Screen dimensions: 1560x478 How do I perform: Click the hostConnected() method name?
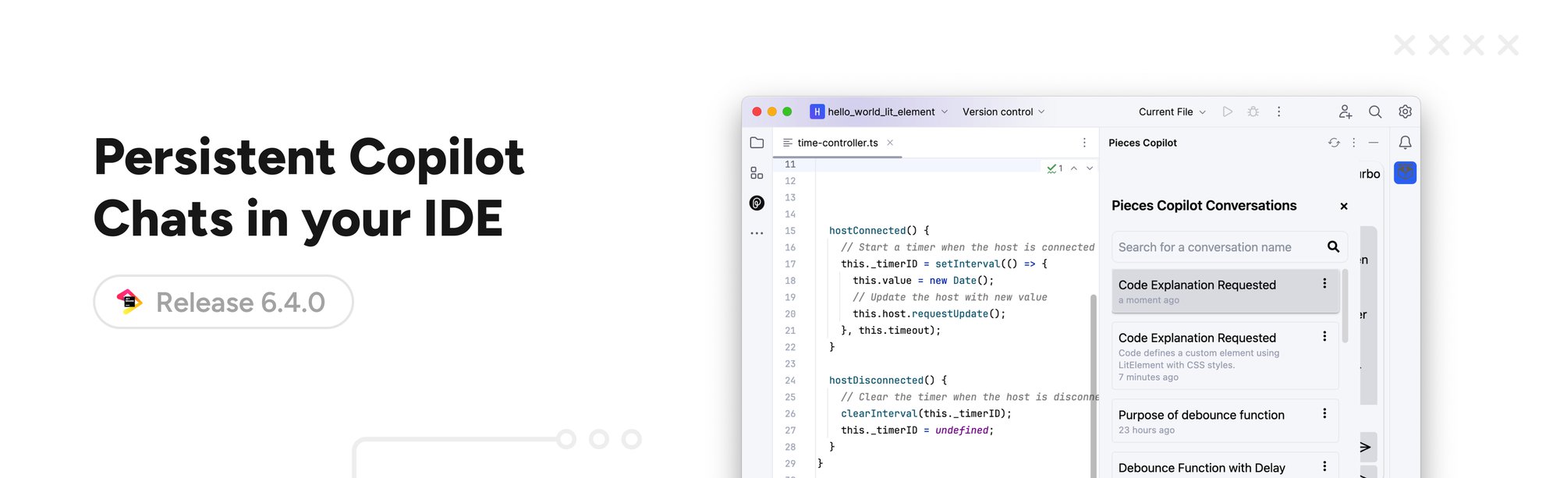click(867, 231)
